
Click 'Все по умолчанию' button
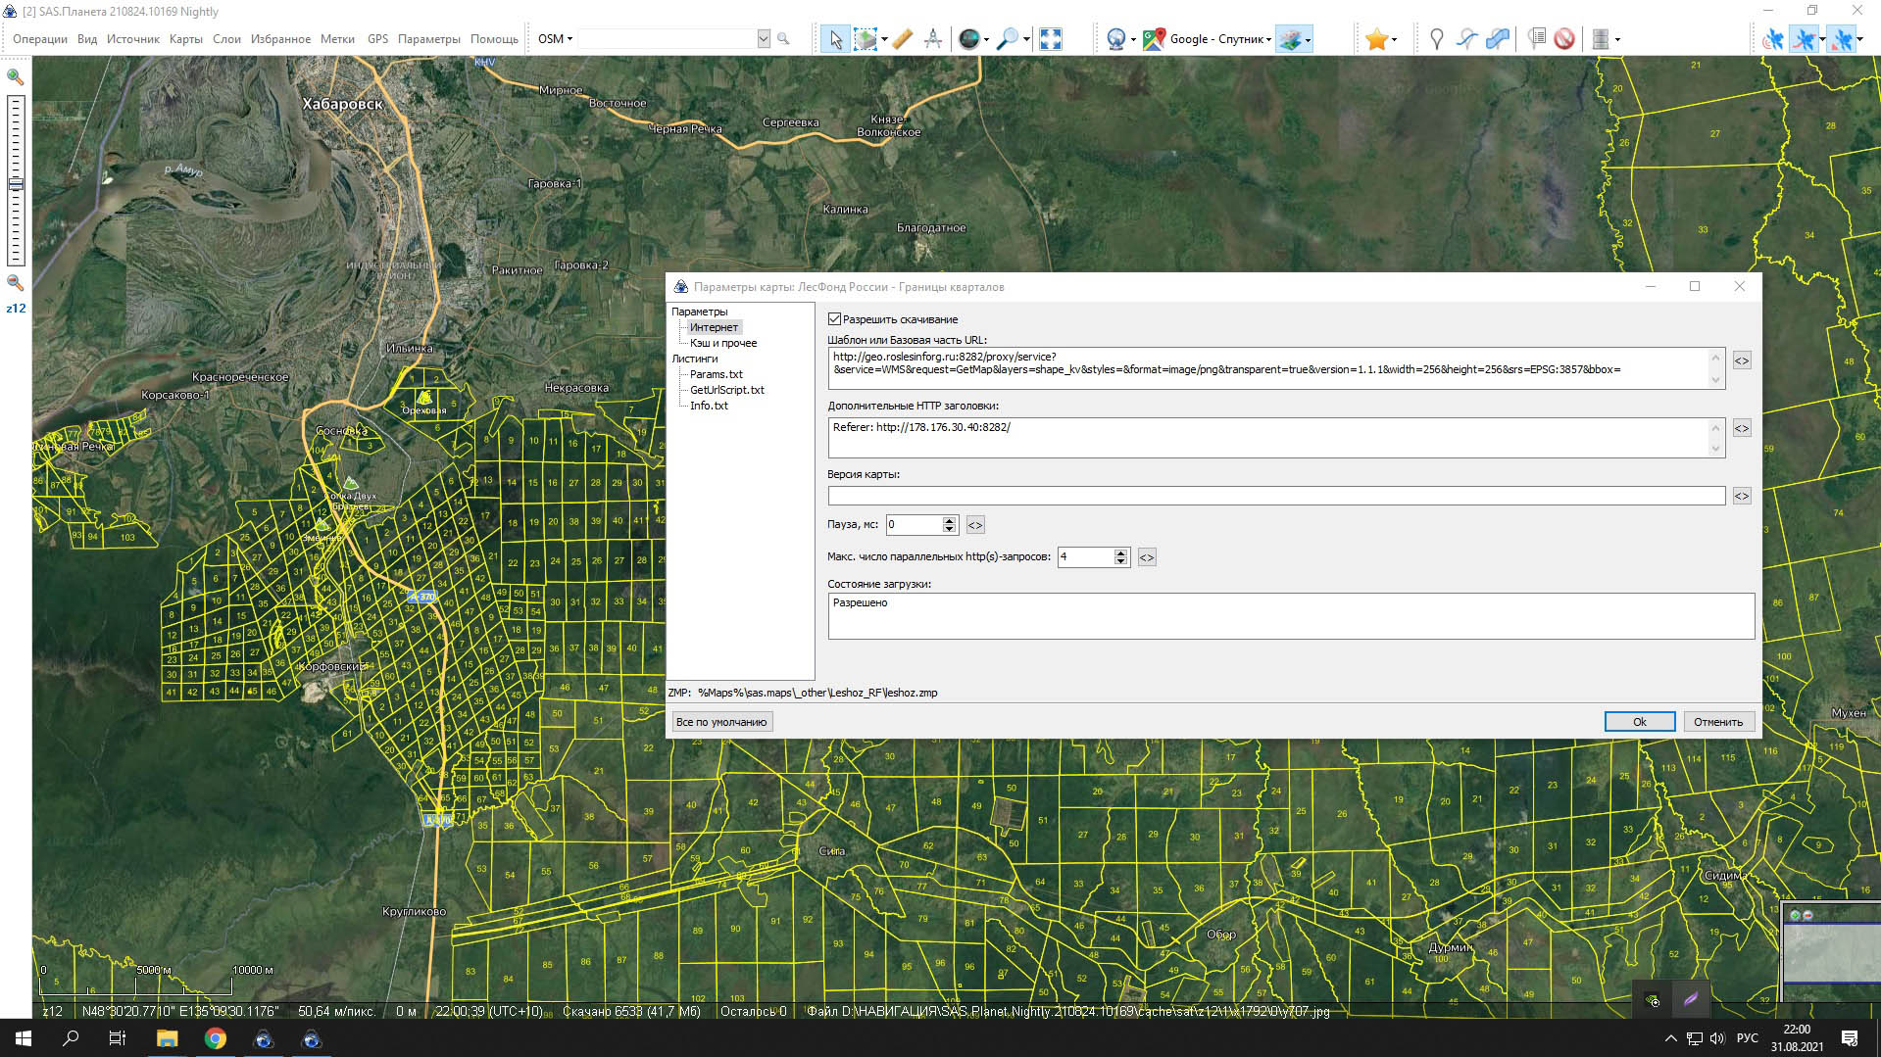click(721, 722)
